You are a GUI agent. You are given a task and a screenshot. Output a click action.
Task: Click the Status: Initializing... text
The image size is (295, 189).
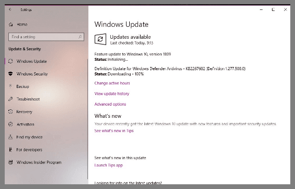[111, 60]
